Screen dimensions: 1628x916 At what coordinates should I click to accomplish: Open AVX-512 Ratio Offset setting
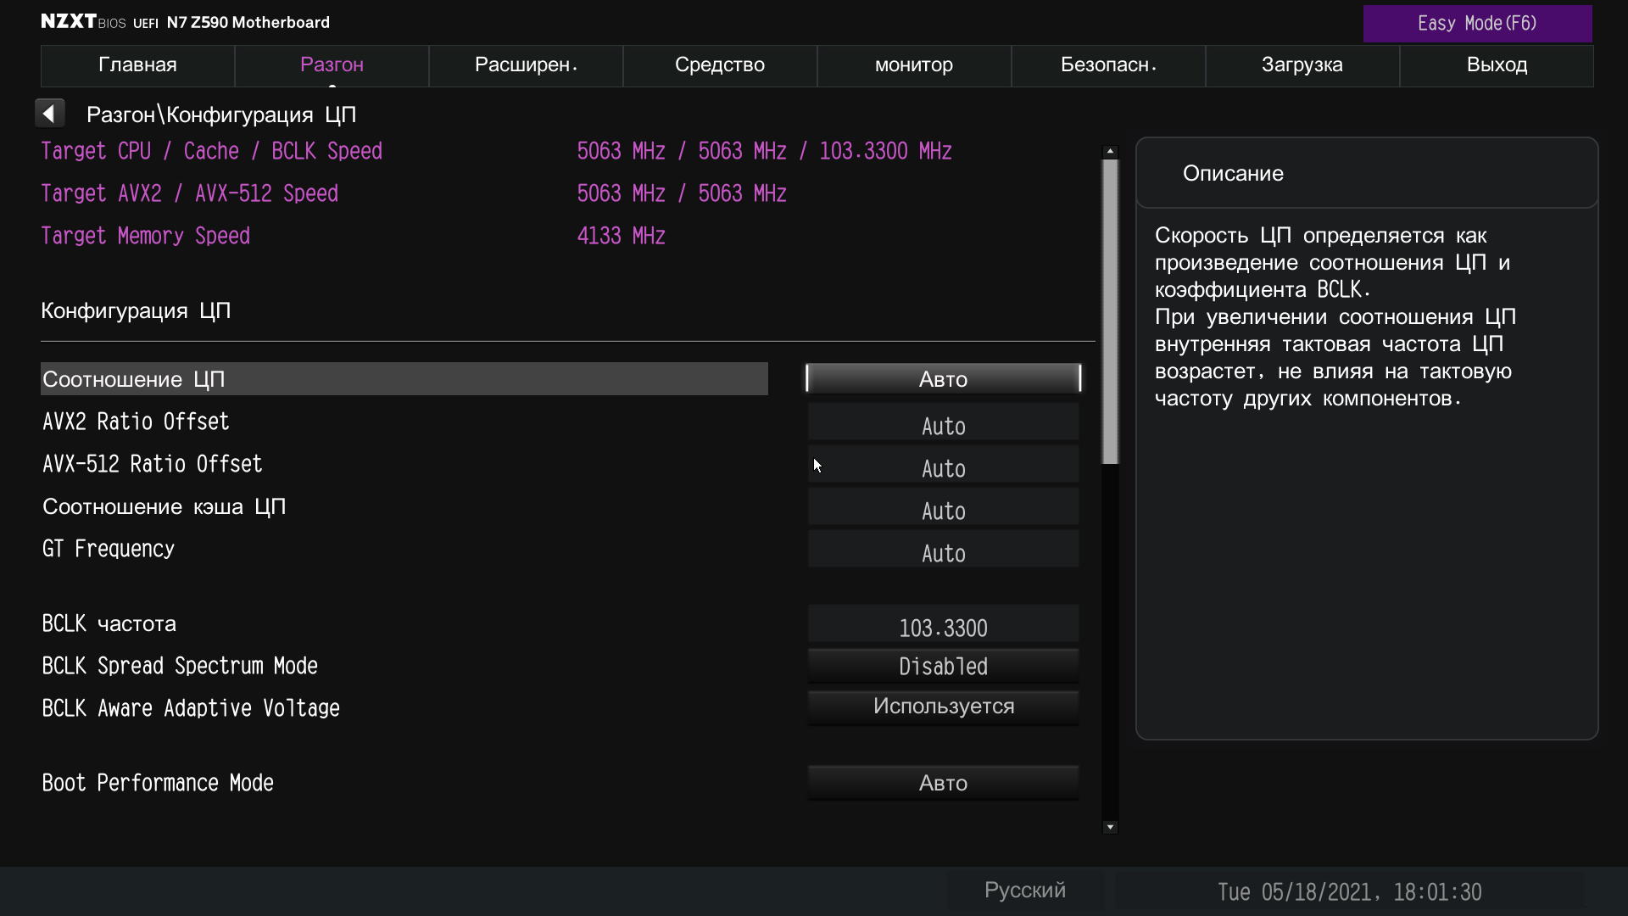click(943, 466)
